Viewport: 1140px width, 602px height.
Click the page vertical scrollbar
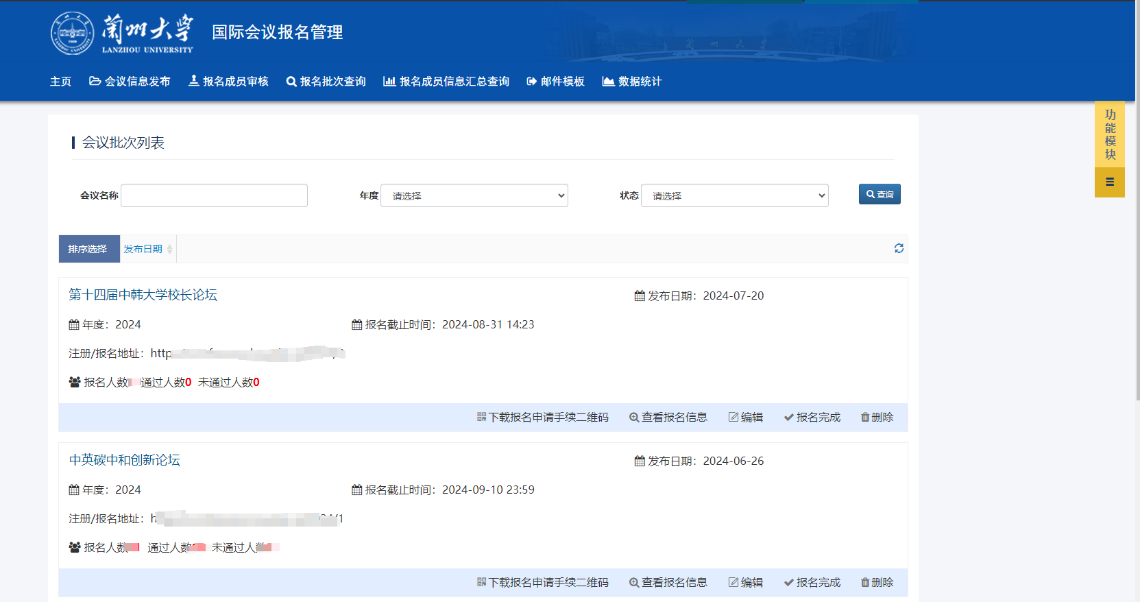pyautogui.click(x=1137, y=206)
